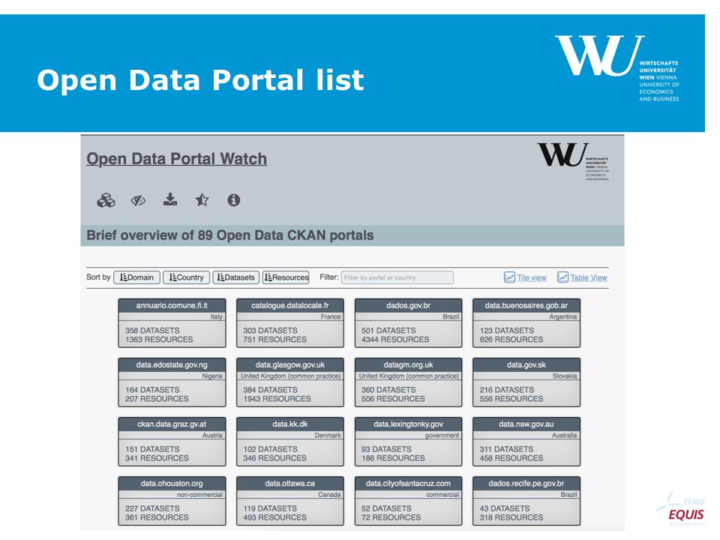Viewport: 720px width, 540px height.
Task: Click the "Nigeria" country label
Action: (x=212, y=376)
